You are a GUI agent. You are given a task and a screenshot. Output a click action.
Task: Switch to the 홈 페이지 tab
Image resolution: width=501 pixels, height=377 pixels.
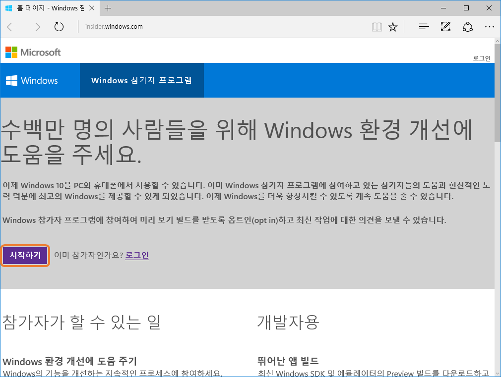tap(47, 8)
